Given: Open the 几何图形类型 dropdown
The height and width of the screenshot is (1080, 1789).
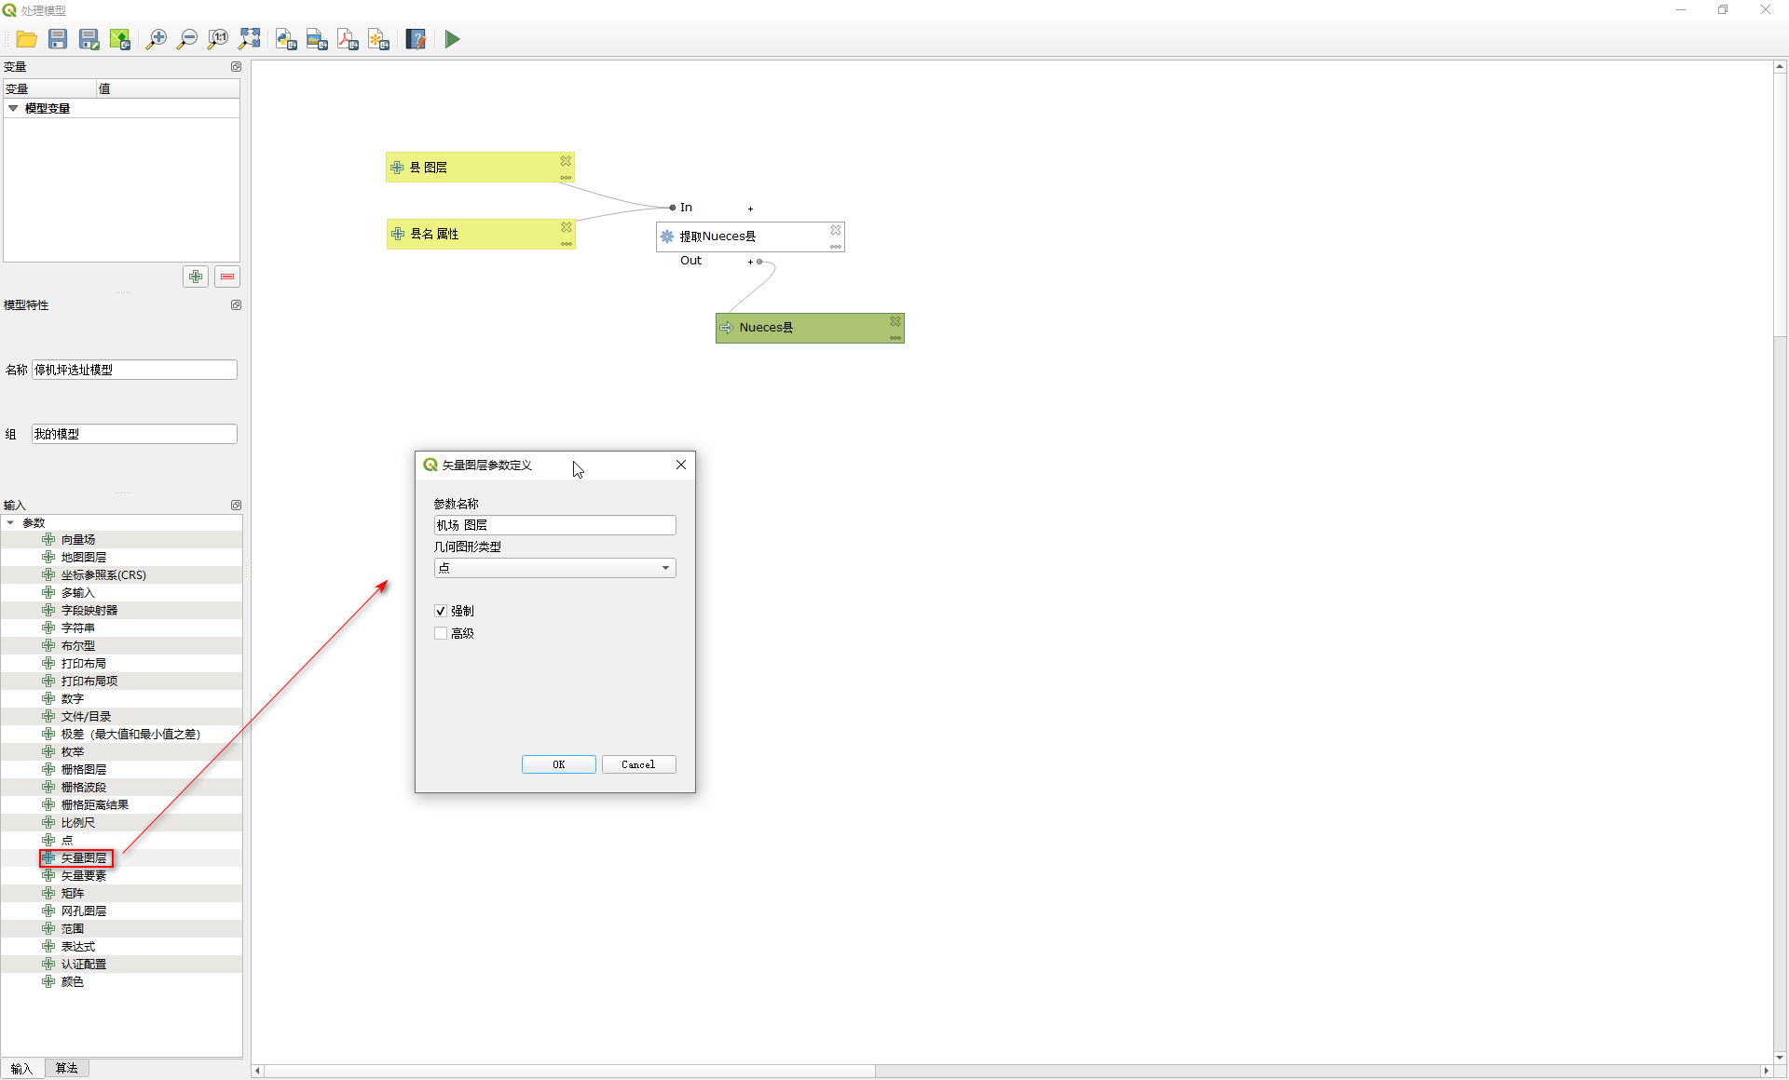Looking at the screenshot, I should [554, 568].
